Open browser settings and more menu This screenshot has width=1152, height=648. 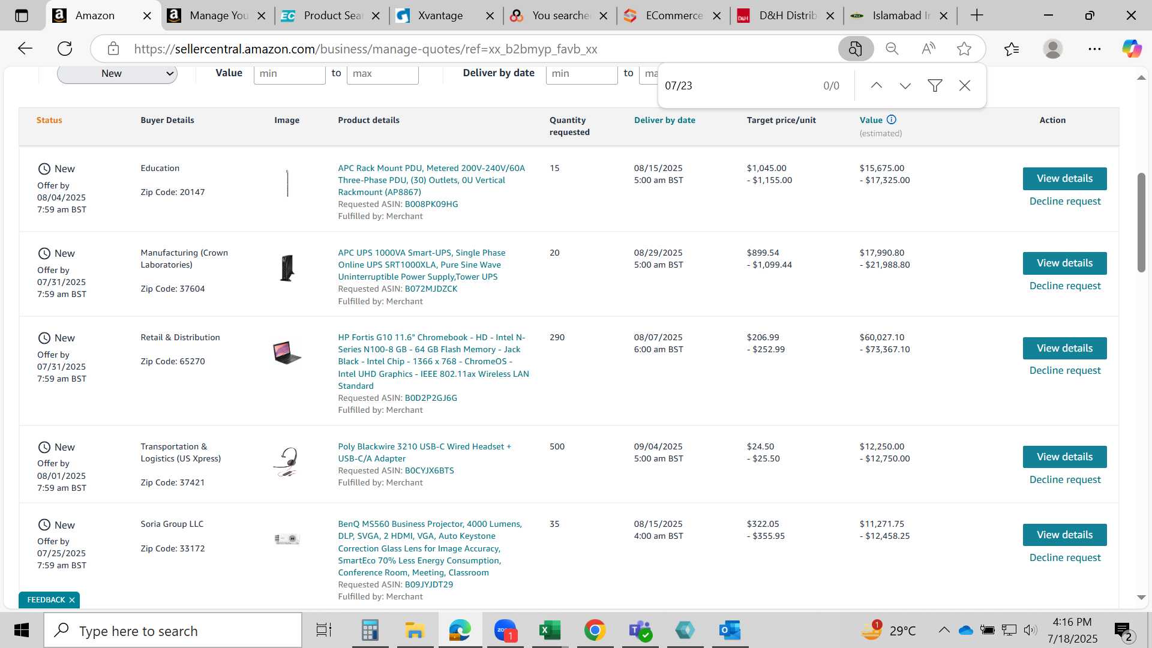(1094, 49)
